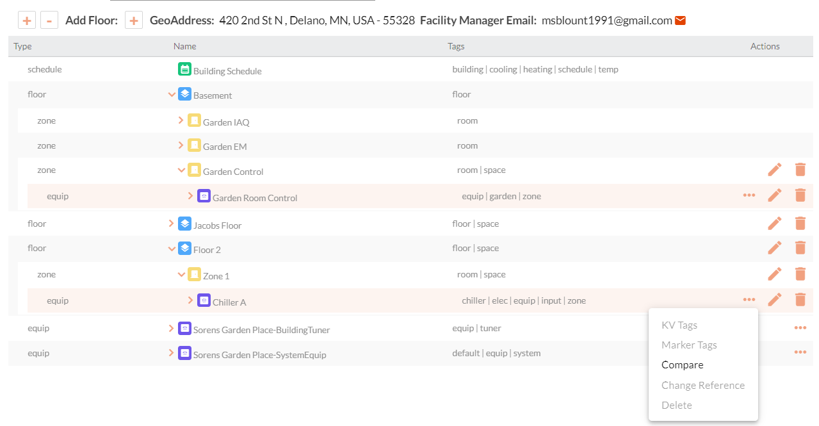Click the tags 'building | cooling | heating | schedule | temp'

[535, 69]
